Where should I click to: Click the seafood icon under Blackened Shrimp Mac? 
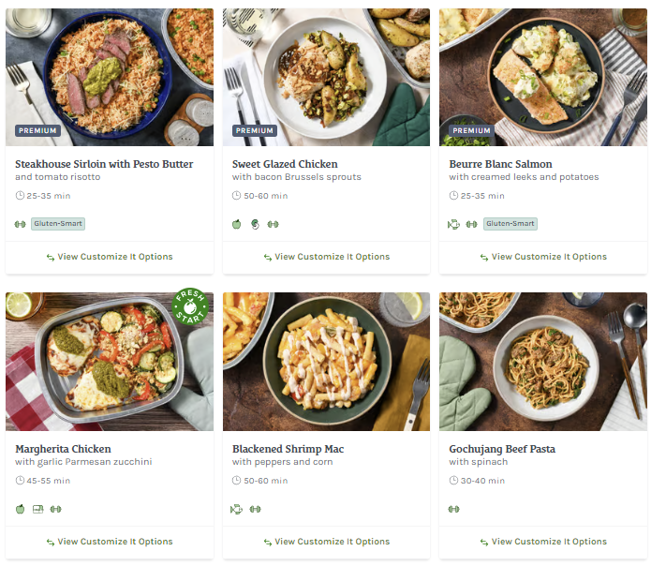pos(237,509)
